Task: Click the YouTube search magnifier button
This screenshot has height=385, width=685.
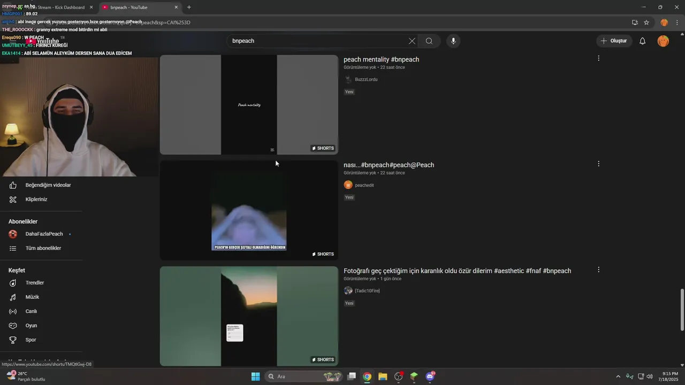Action: (x=429, y=41)
